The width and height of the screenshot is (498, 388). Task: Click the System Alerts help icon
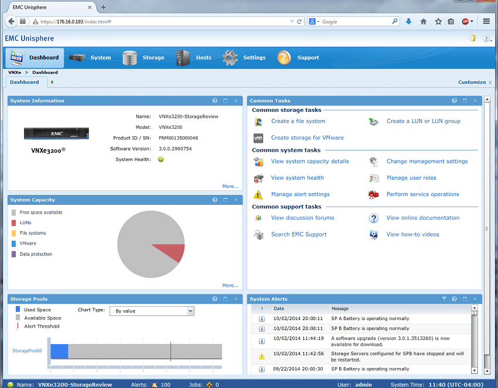click(455, 299)
